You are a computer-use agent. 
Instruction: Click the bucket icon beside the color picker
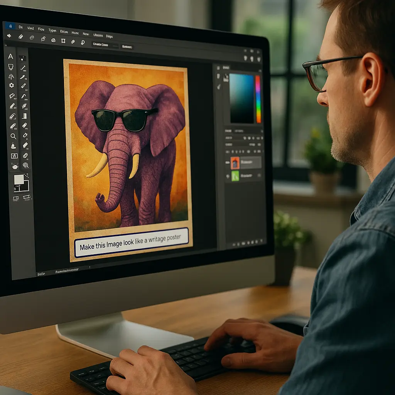click(226, 78)
